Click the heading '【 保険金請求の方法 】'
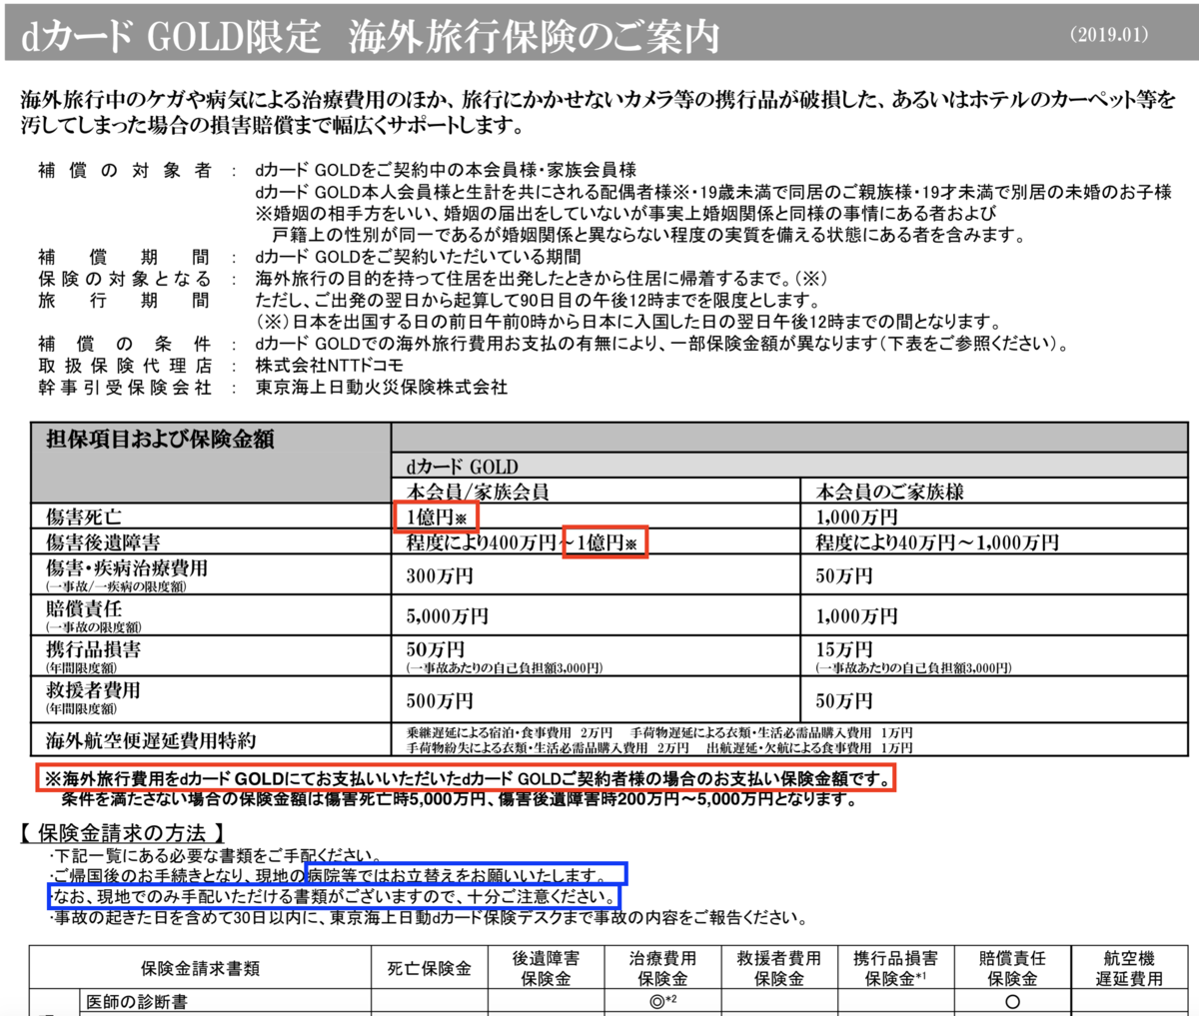Image resolution: width=1199 pixels, height=1016 pixels. point(124,833)
